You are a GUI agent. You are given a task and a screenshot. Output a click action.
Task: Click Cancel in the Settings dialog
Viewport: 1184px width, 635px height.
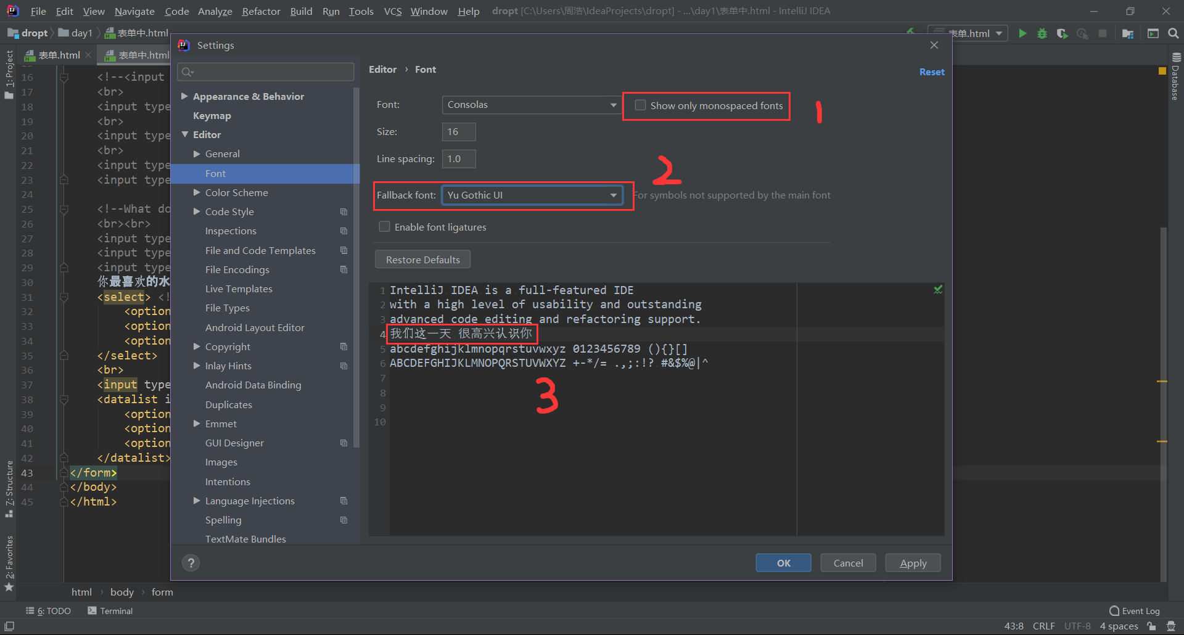pyautogui.click(x=848, y=563)
